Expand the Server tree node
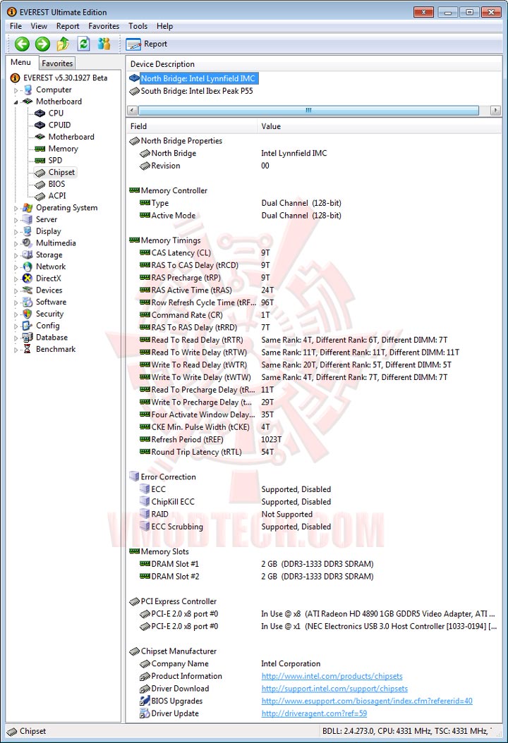Screen dimensions: 508x743 (x=16, y=220)
